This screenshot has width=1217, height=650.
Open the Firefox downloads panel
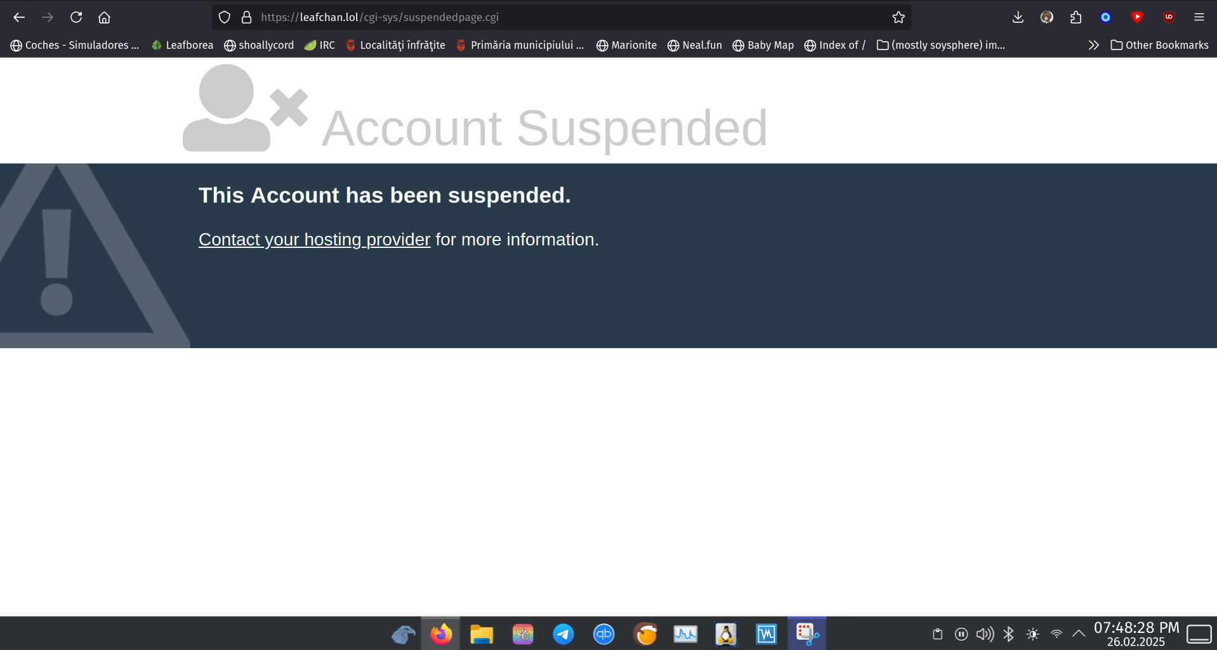[1018, 17]
